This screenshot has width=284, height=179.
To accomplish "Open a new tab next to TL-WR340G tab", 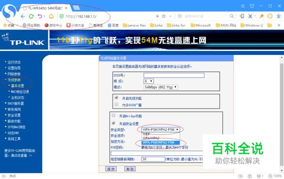I will [x=76, y=8].
